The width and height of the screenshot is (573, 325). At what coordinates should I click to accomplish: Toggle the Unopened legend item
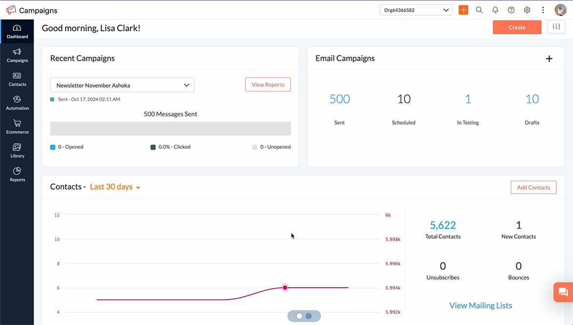[271, 147]
